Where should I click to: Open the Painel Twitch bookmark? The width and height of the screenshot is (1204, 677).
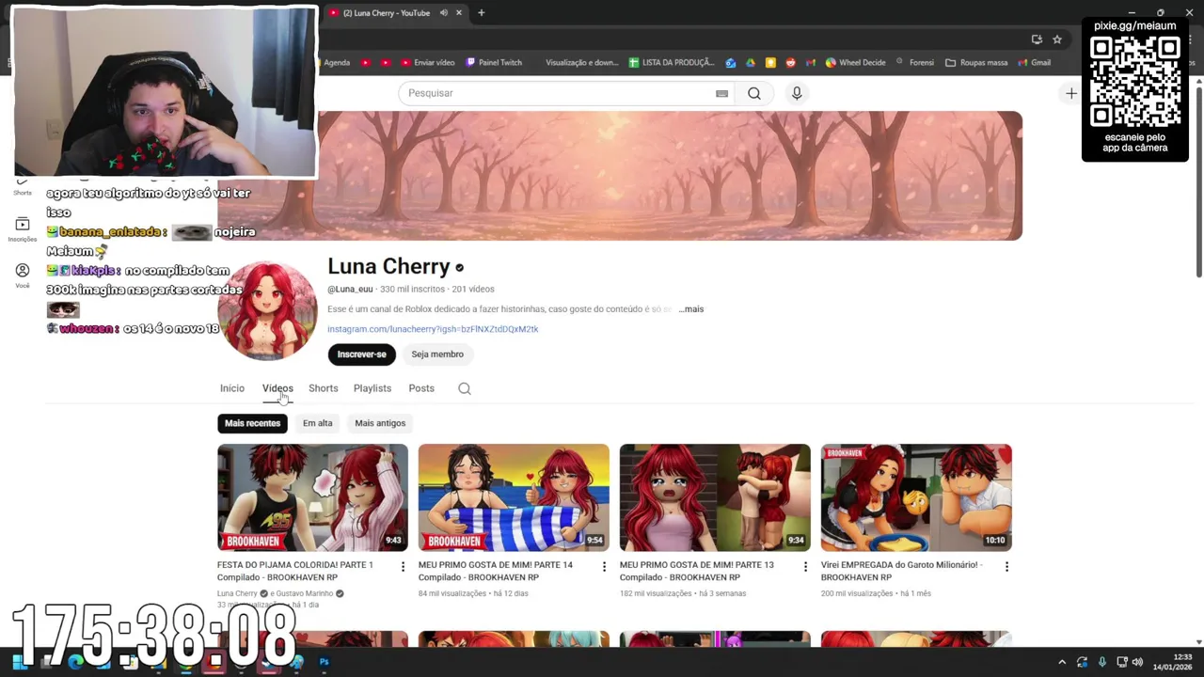tap(494, 63)
